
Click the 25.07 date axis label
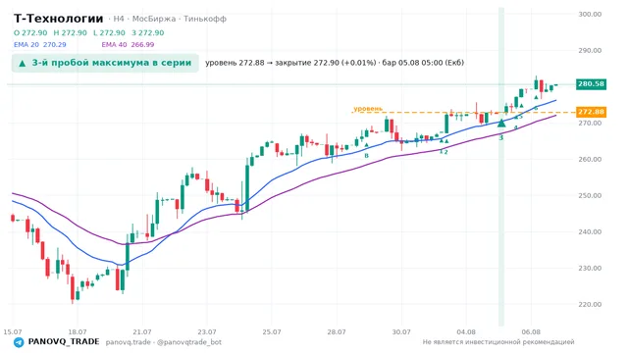pyautogui.click(x=272, y=332)
